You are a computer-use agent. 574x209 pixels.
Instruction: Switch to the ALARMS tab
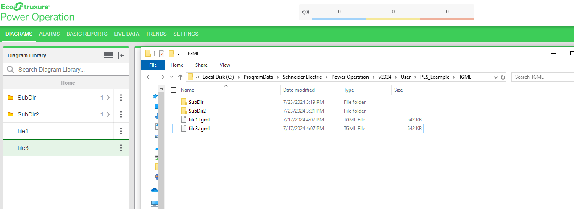pyautogui.click(x=50, y=34)
